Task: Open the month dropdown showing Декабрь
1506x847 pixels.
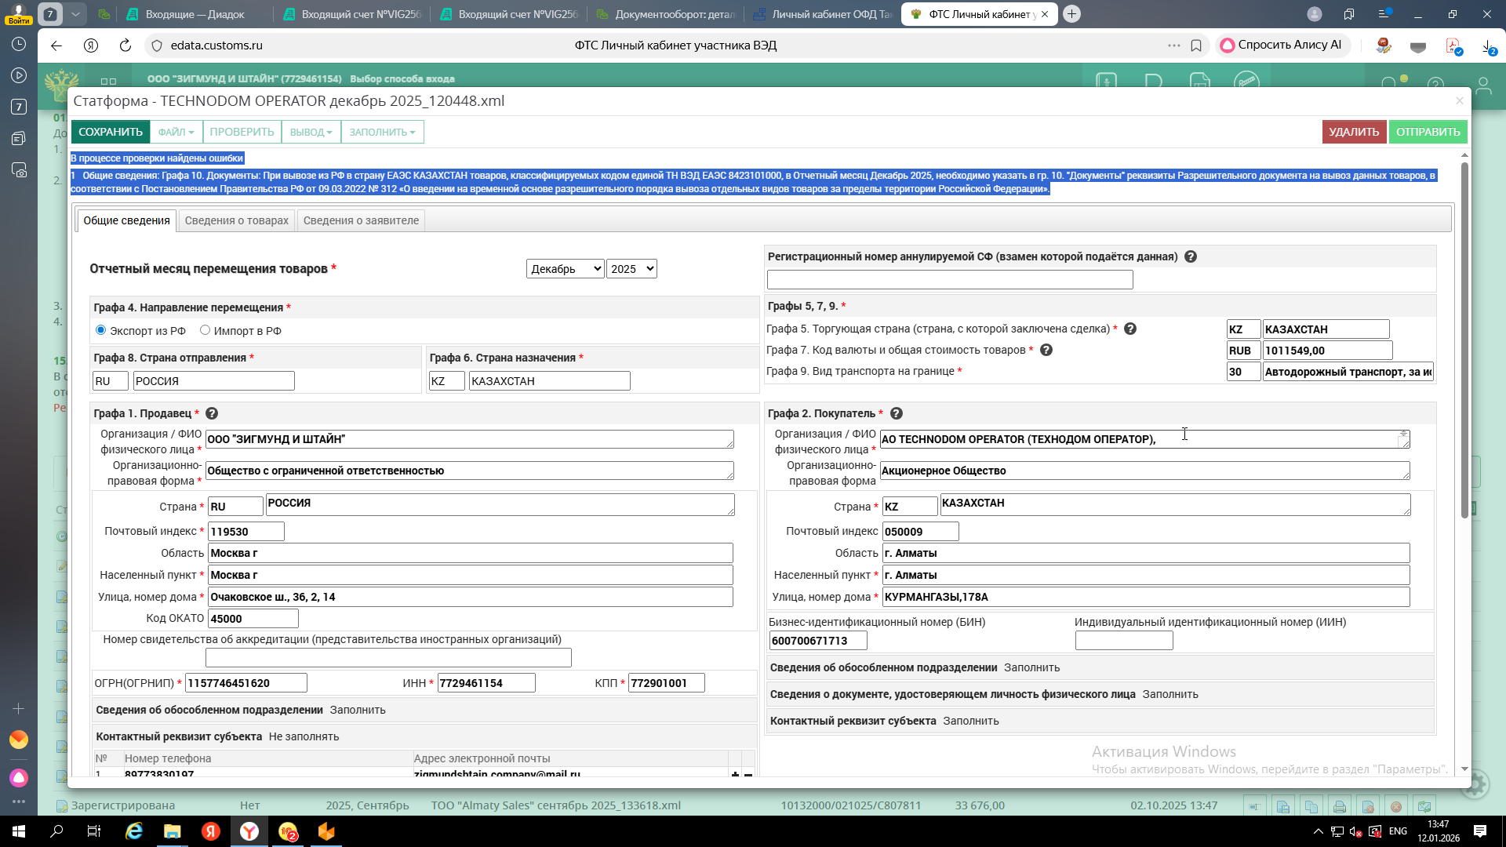Action: 565,269
